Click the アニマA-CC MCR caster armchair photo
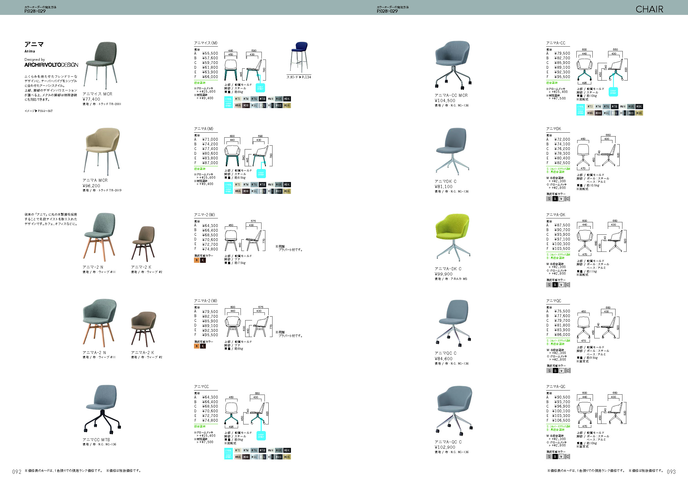 (453, 65)
